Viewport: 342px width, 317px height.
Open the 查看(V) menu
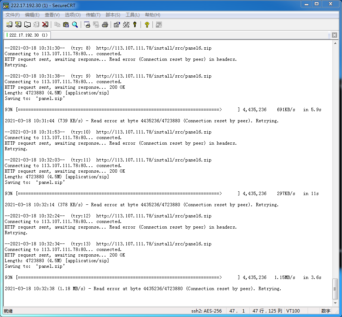point(52,15)
